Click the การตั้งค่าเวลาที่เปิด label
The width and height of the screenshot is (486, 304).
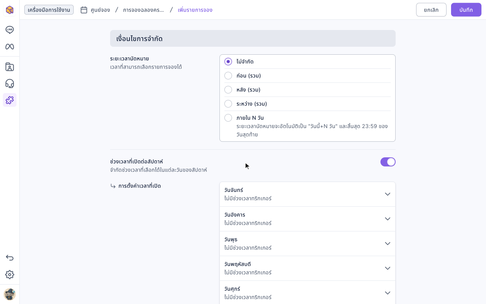click(140, 186)
